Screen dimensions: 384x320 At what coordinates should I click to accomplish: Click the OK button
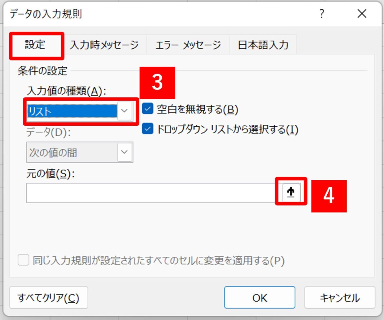point(260,297)
